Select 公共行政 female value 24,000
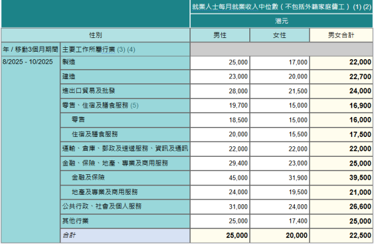The width and height of the screenshot is (374, 244). point(279,207)
